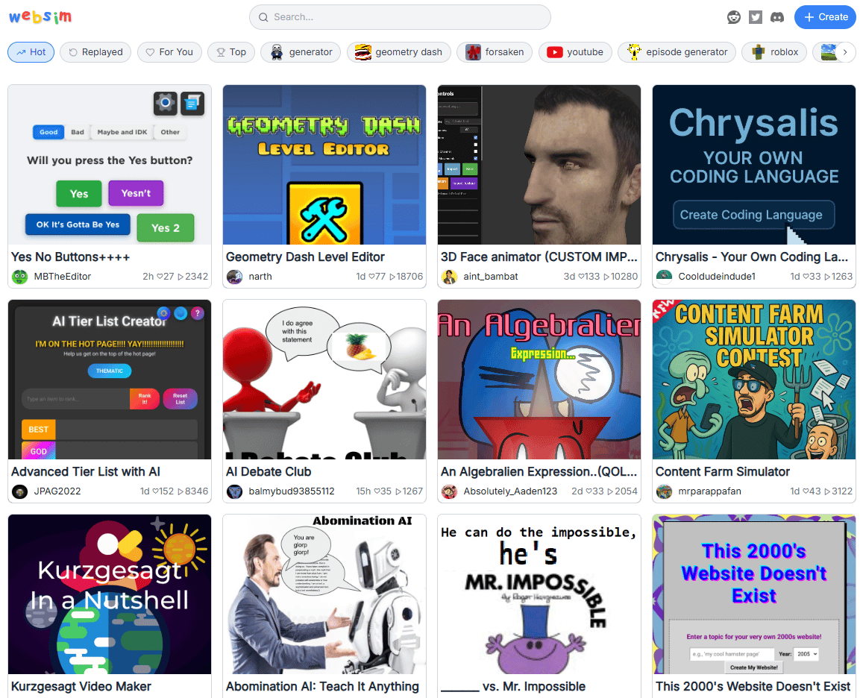
Task: Filter by the forsaken tag
Action: pyautogui.click(x=495, y=52)
